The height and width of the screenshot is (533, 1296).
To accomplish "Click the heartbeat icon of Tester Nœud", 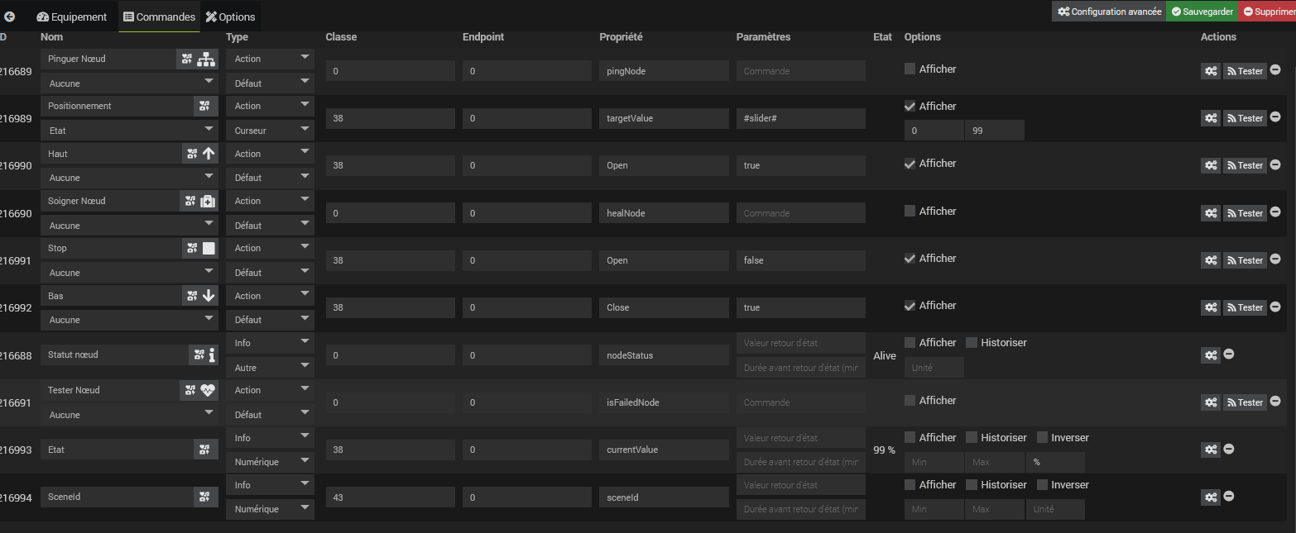I will [209, 390].
